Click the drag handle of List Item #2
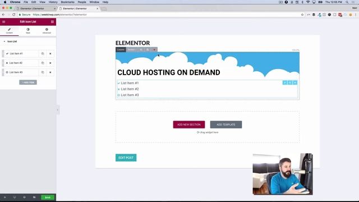 pos(3,63)
